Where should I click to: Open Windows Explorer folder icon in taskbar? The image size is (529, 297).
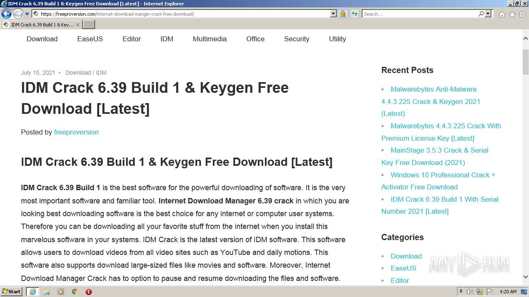point(47,292)
